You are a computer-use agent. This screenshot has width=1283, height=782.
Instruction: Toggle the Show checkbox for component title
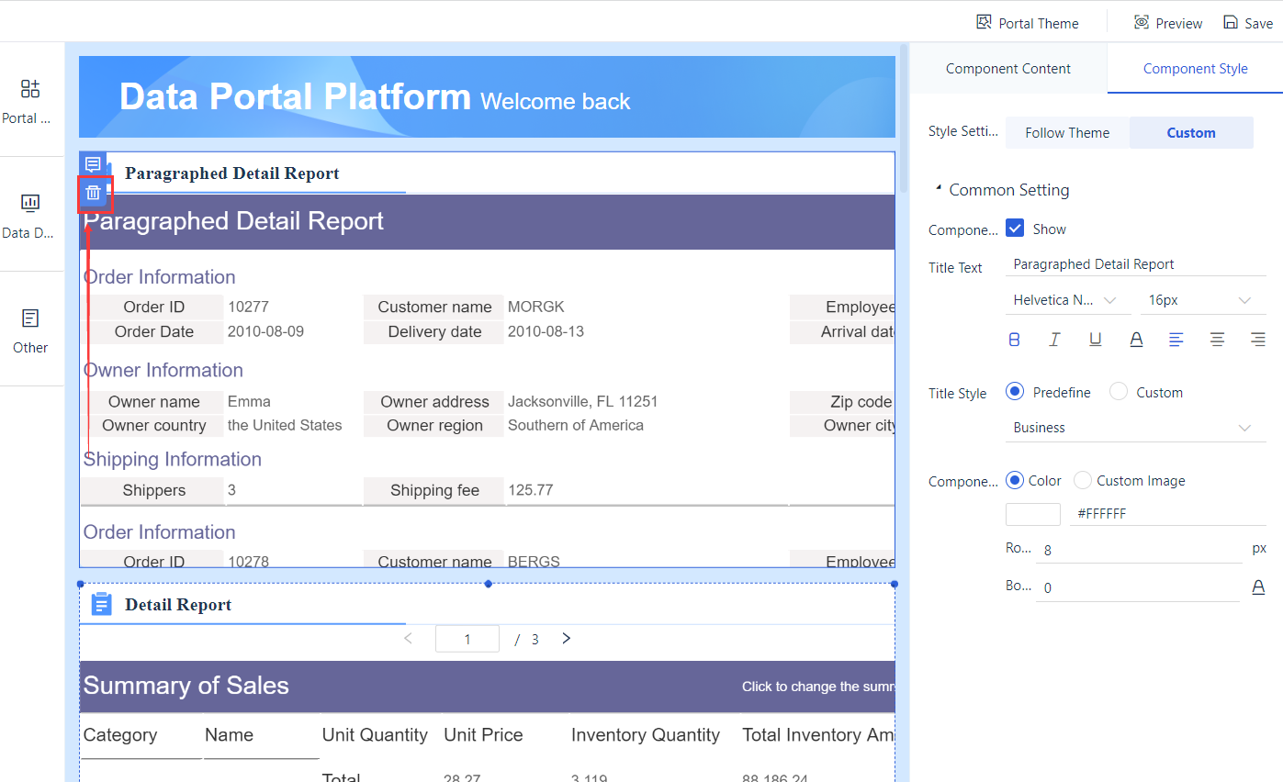(1015, 228)
